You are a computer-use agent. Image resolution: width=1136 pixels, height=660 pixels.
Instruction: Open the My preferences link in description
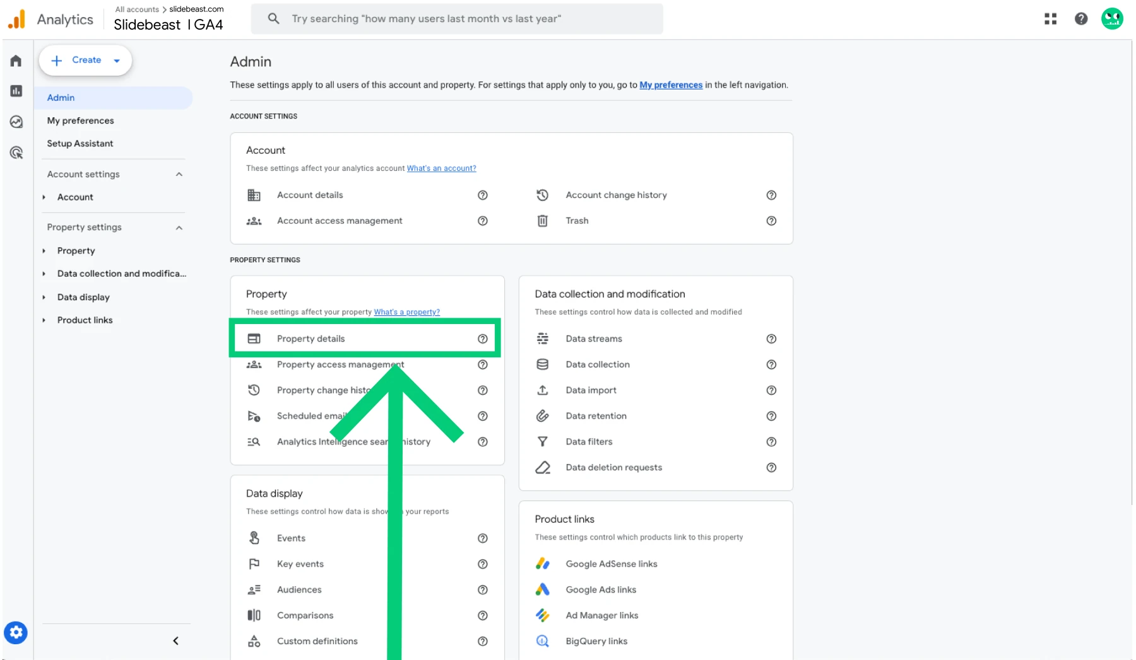coord(671,85)
